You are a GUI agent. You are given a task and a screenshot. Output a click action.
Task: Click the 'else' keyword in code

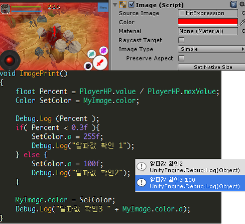click(32, 155)
